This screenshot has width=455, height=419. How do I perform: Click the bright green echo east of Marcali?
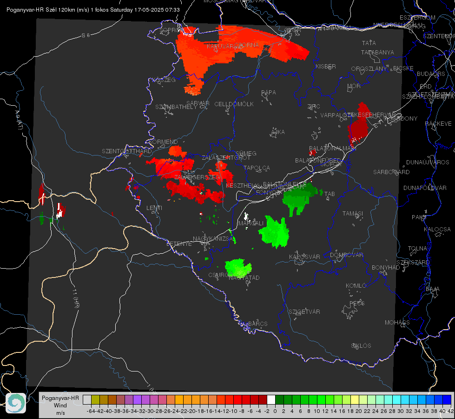pyautogui.click(x=274, y=232)
